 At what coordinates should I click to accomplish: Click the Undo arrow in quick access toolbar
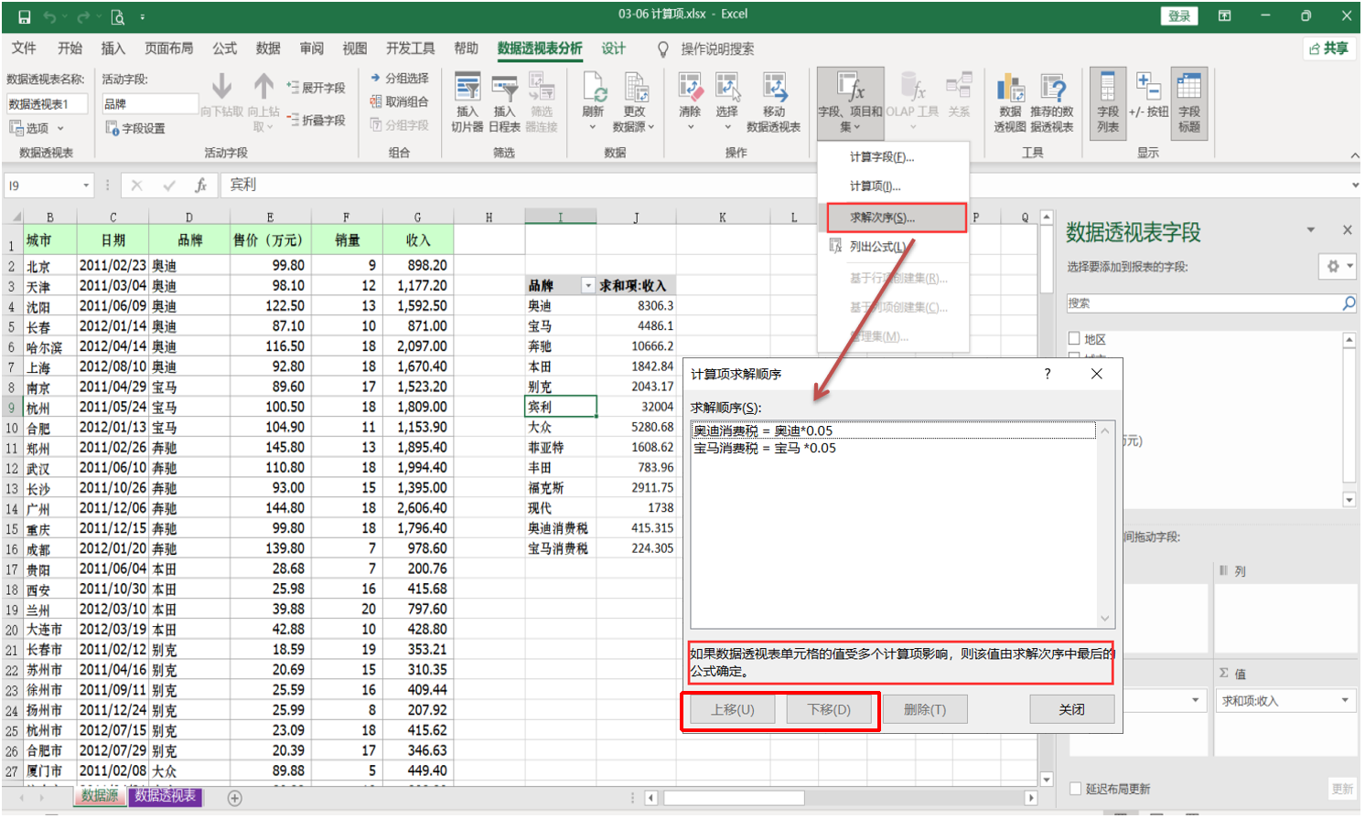click(50, 16)
